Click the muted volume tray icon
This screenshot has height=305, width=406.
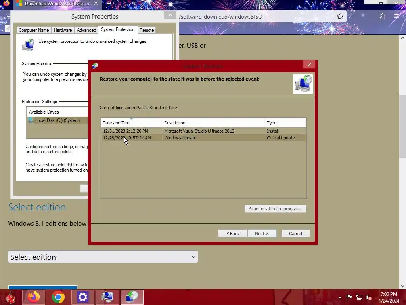coord(369,297)
